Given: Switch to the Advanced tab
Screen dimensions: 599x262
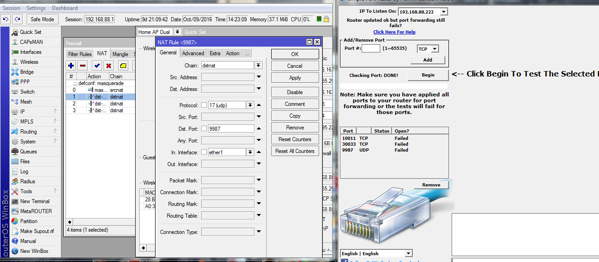Looking at the screenshot, I should pyautogui.click(x=193, y=53).
